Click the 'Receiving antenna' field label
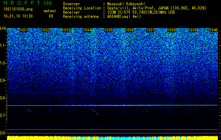 (x=81, y=16)
